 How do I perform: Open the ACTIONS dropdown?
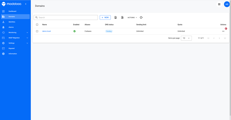point(132,17)
